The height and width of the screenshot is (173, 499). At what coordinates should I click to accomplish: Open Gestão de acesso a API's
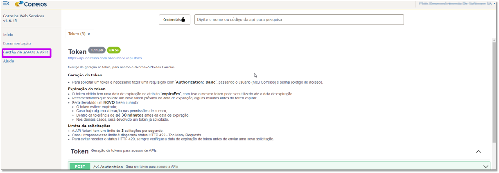(26, 53)
